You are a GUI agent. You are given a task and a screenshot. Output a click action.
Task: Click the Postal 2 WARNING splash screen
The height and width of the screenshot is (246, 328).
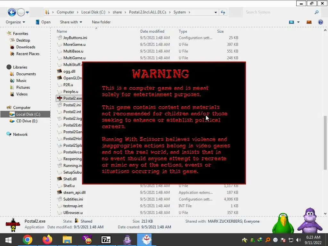[164, 123]
